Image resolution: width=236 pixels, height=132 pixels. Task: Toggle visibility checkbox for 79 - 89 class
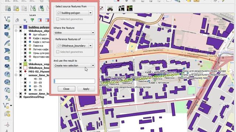point(25,90)
